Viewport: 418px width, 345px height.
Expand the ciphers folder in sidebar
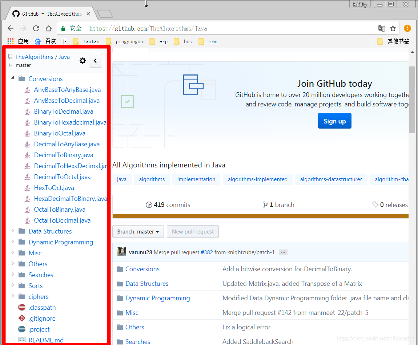click(12, 296)
